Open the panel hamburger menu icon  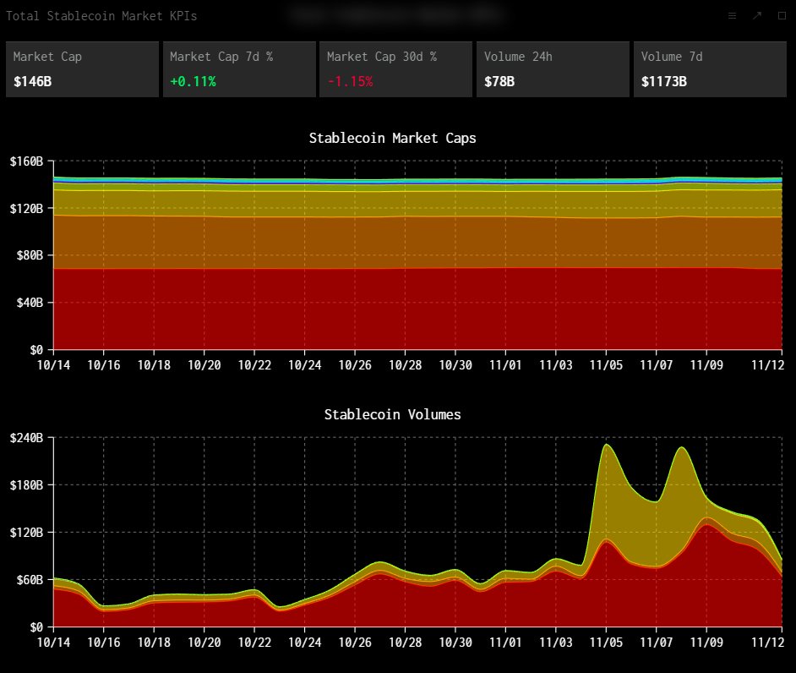click(732, 16)
